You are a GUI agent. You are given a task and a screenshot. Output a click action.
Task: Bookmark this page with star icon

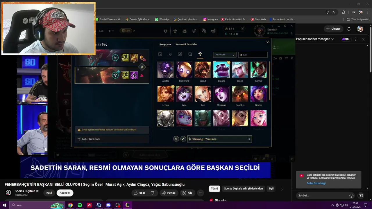334,12
